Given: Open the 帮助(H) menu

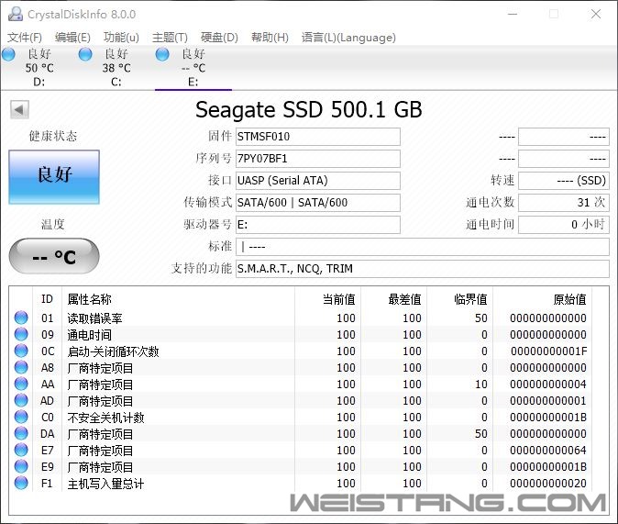Looking at the screenshot, I should (x=270, y=38).
